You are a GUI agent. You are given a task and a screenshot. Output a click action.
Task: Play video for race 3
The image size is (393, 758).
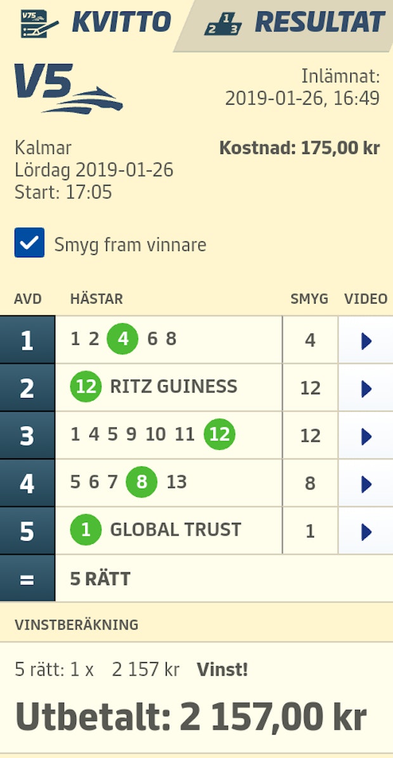(x=366, y=435)
